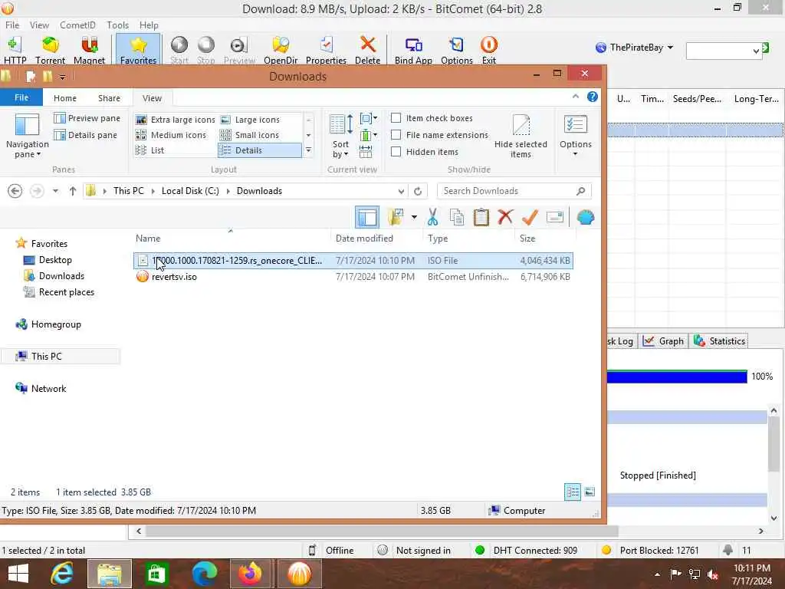The height and width of the screenshot is (589, 785).
Task: Switch to large thumbnails view icon in status bar
Action: coord(590,492)
